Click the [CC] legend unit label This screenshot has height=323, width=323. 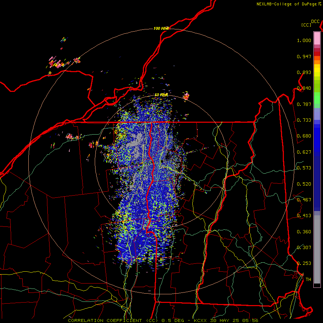click(x=306, y=25)
